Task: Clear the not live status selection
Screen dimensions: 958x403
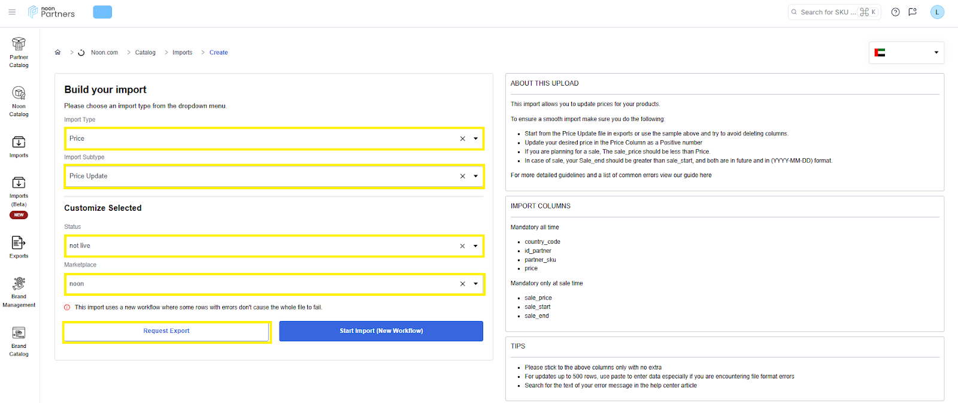Action: pyautogui.click(x=462, y=246)
